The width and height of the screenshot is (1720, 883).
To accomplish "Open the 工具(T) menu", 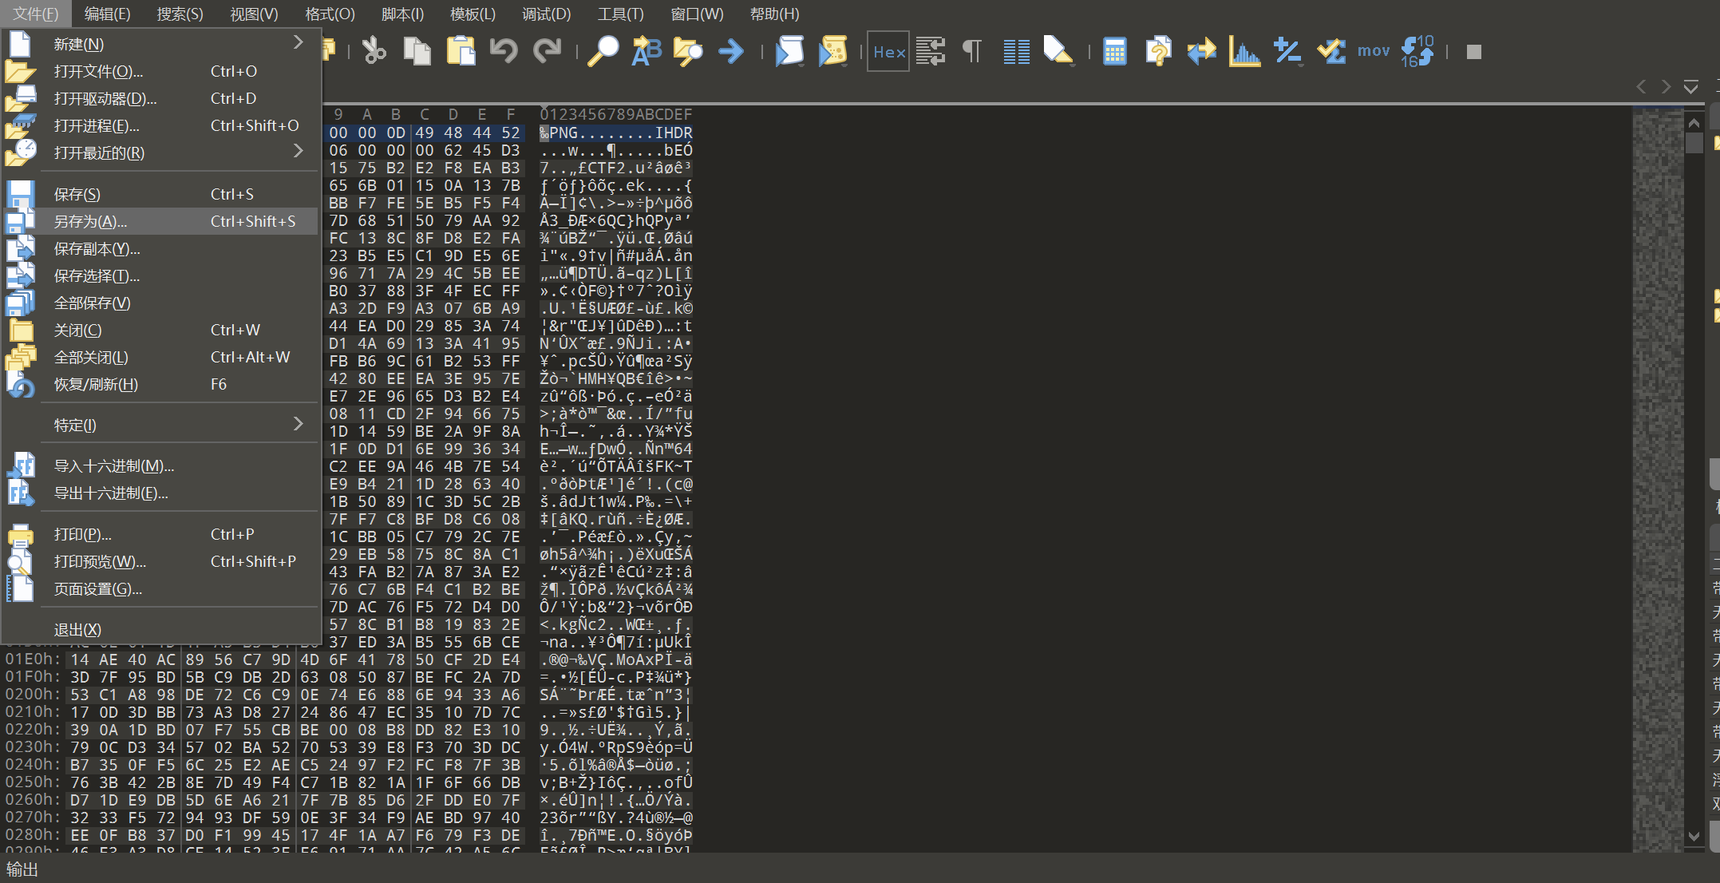I will [620, 14].
